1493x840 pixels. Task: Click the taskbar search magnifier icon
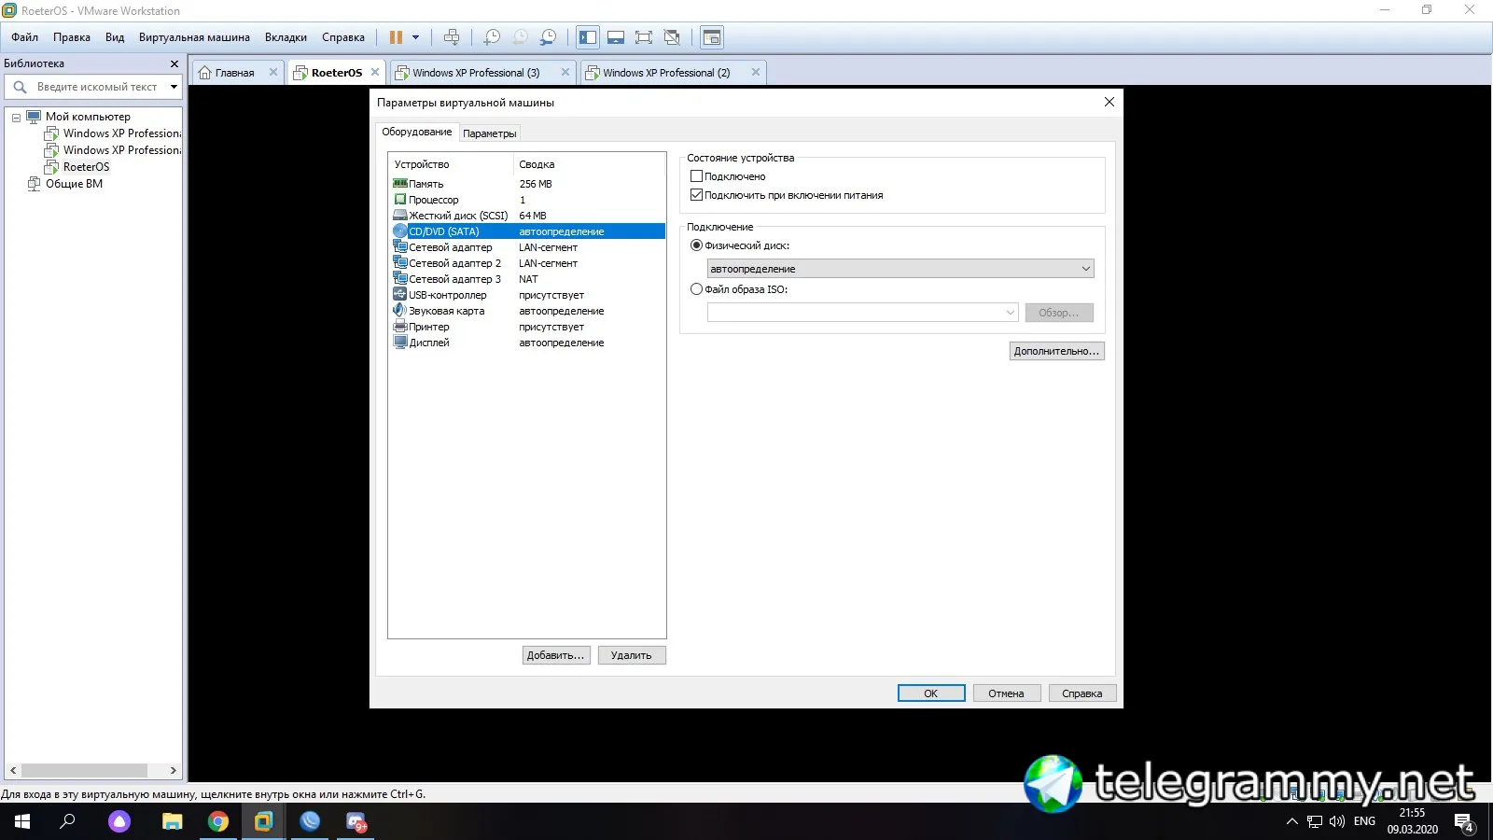[x=67, y=821]
